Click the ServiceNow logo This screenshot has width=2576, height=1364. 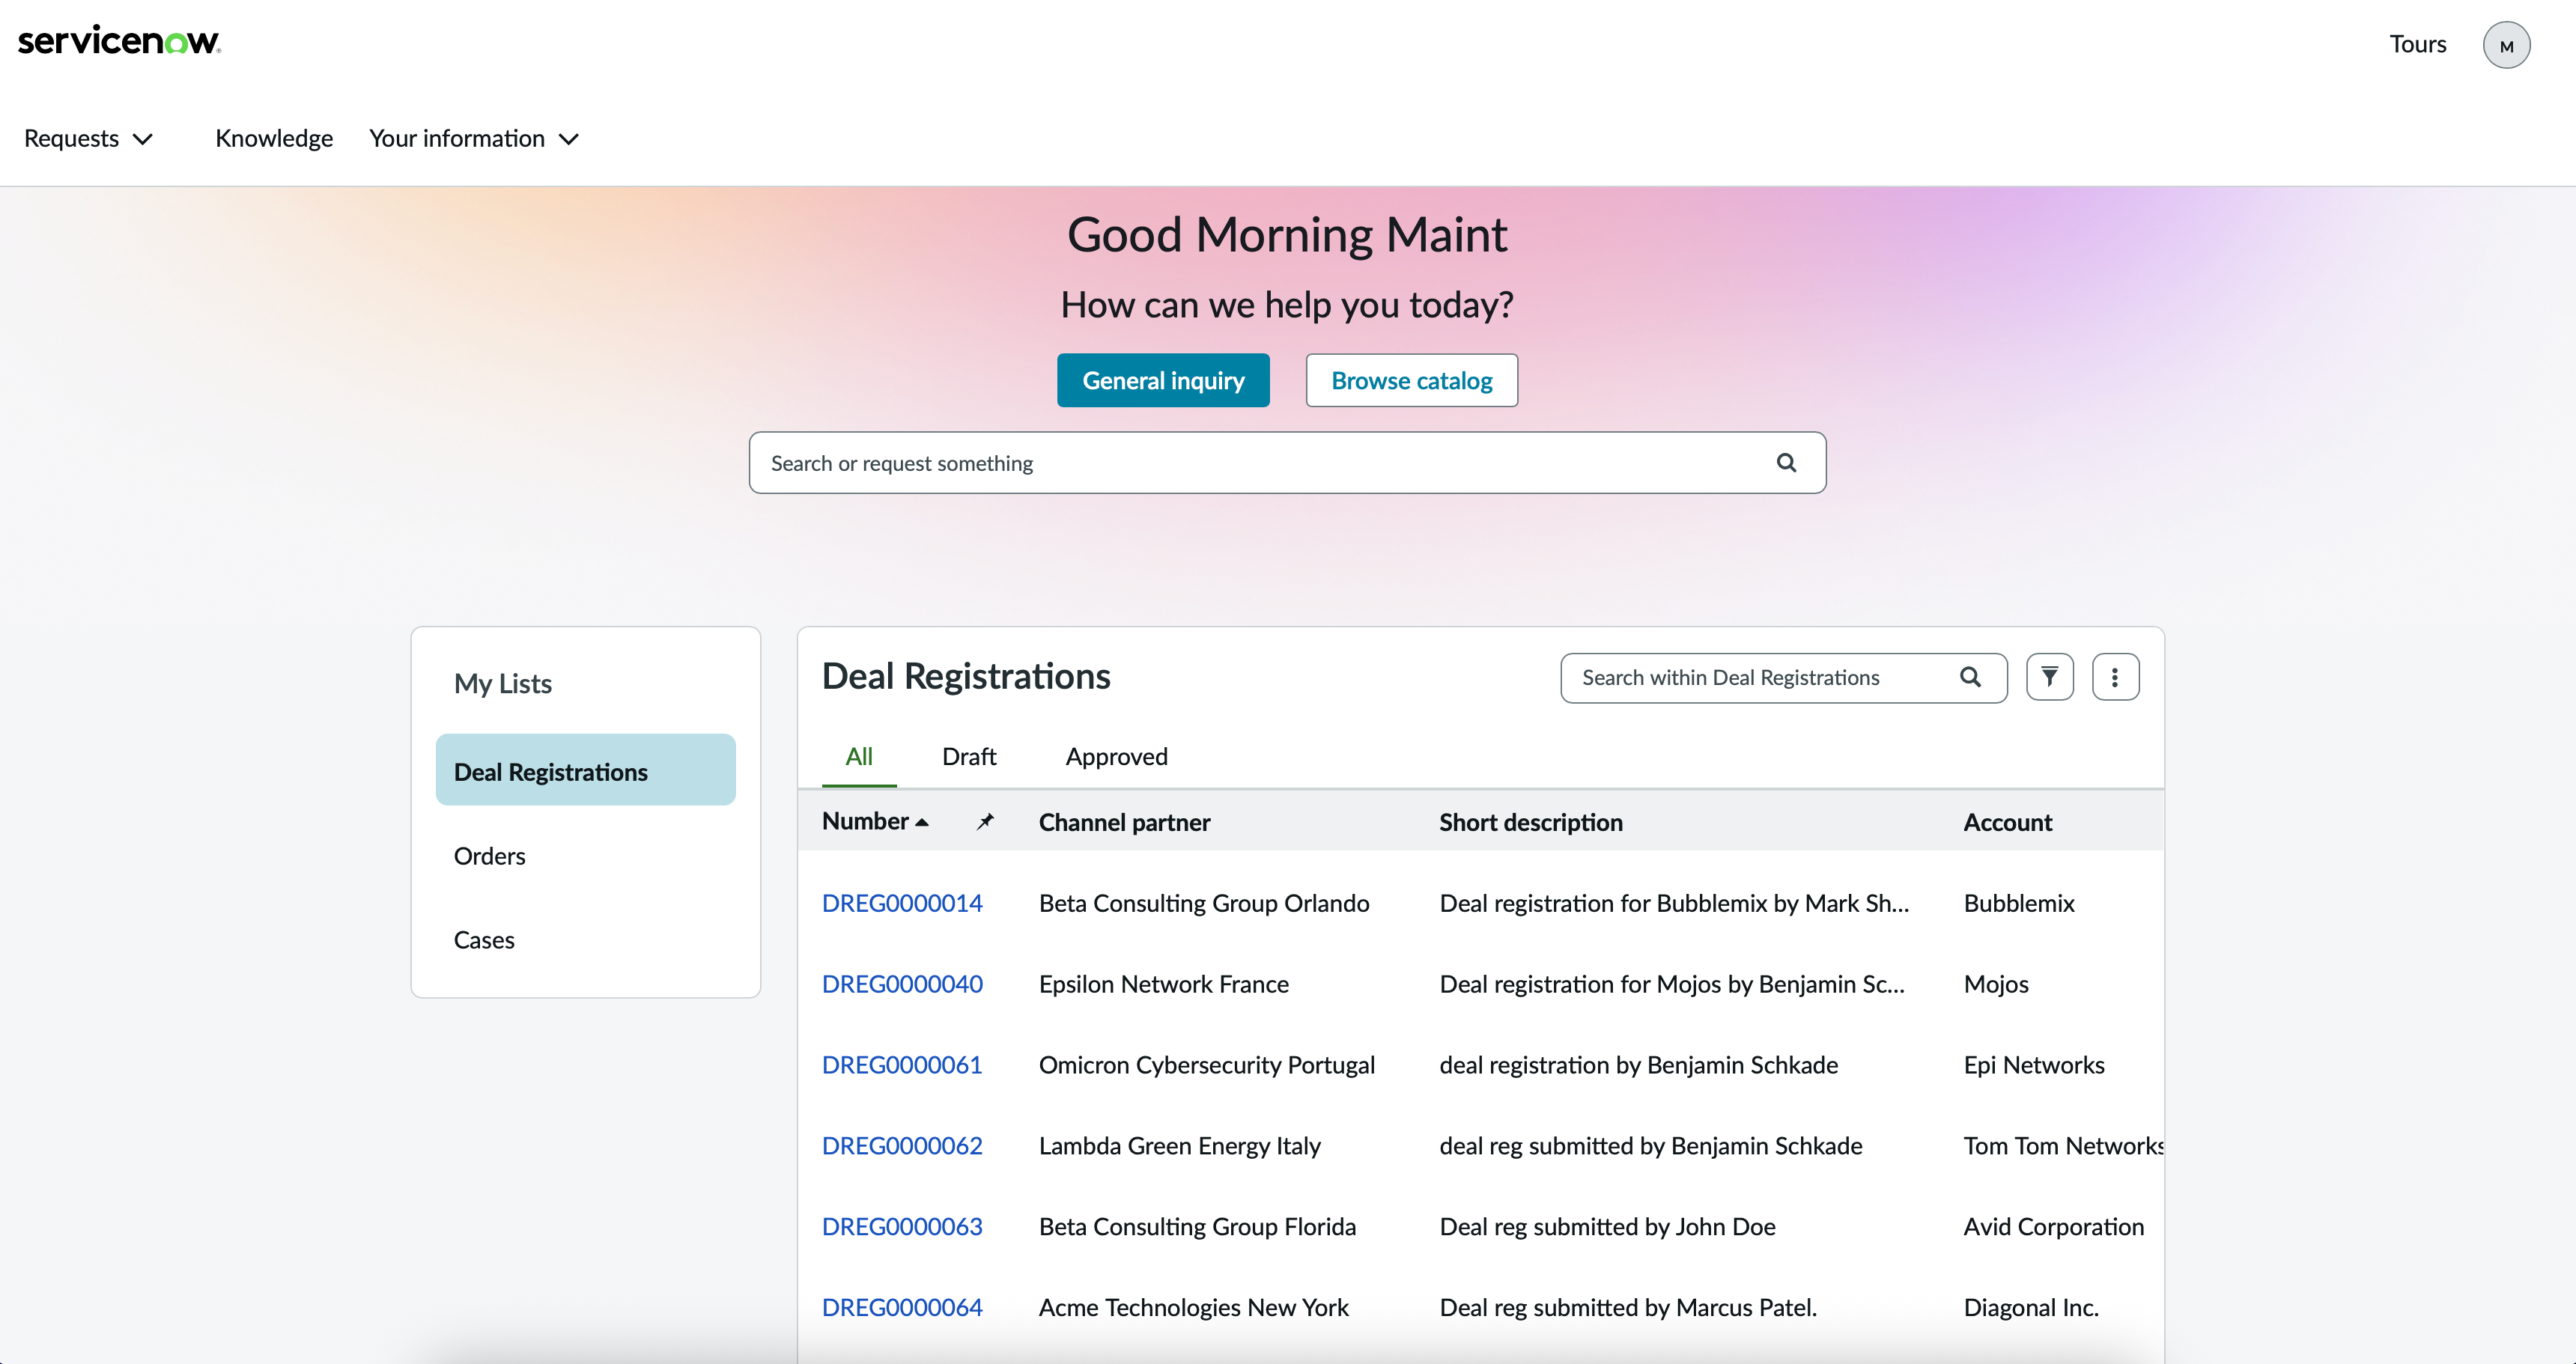pyautogui.click(x=119, y=41)
